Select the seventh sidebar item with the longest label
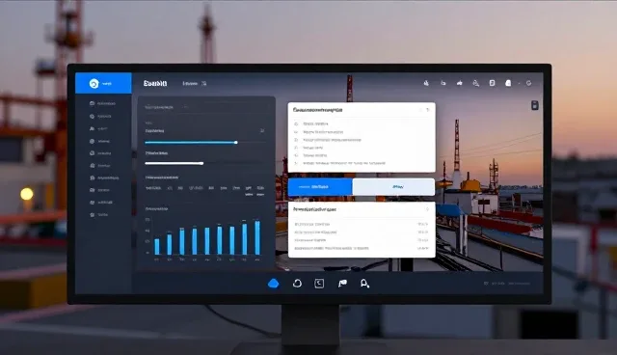617x355 pixels. pyautogui.click(x=104, y=177)
